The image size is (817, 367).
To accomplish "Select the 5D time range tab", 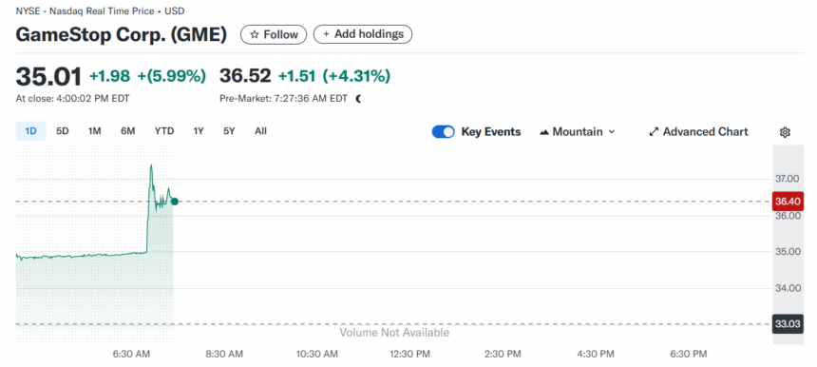I will point(63,131).
